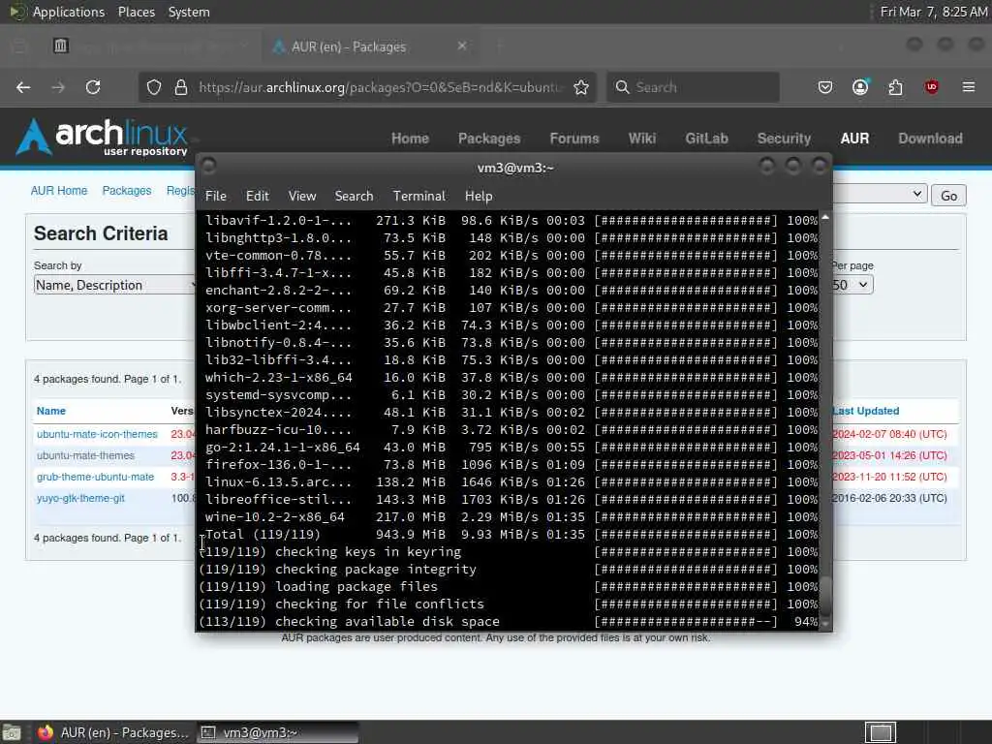The image size is (992, 744).
Task: Open the AUR navigation link
Action: pyautogui.click(x=854, y=139)
